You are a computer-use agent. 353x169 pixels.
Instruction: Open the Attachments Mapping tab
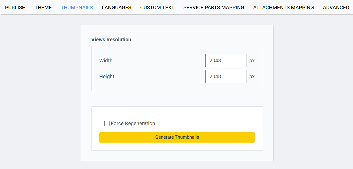pyautogui.click(x=283, y=7)
